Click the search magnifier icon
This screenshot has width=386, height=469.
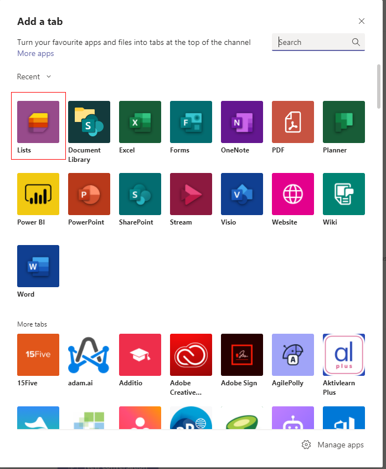356,42
